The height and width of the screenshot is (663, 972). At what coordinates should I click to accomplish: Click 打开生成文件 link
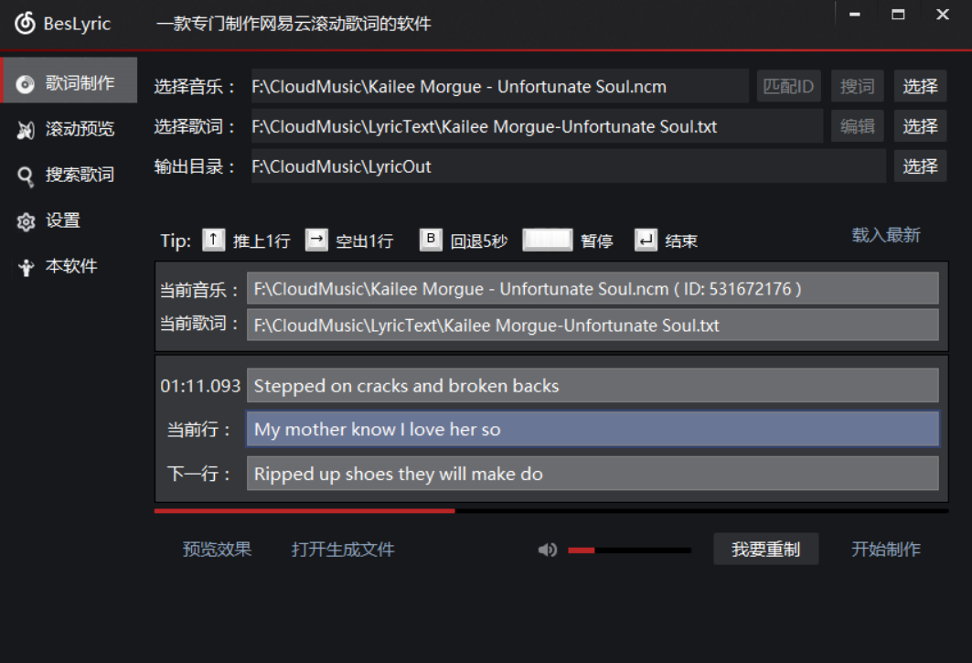pyautogui.click(x=343, y=550)
